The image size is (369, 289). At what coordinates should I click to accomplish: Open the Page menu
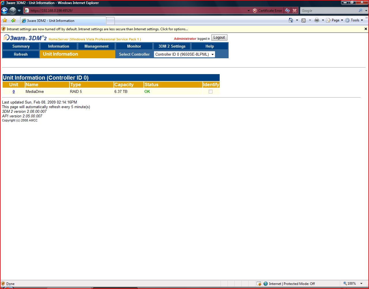335,20
